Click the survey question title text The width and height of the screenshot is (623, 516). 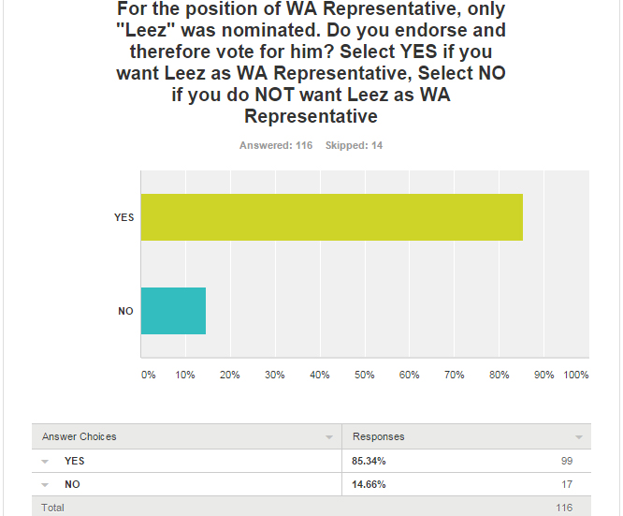click(x=311, y=63)
